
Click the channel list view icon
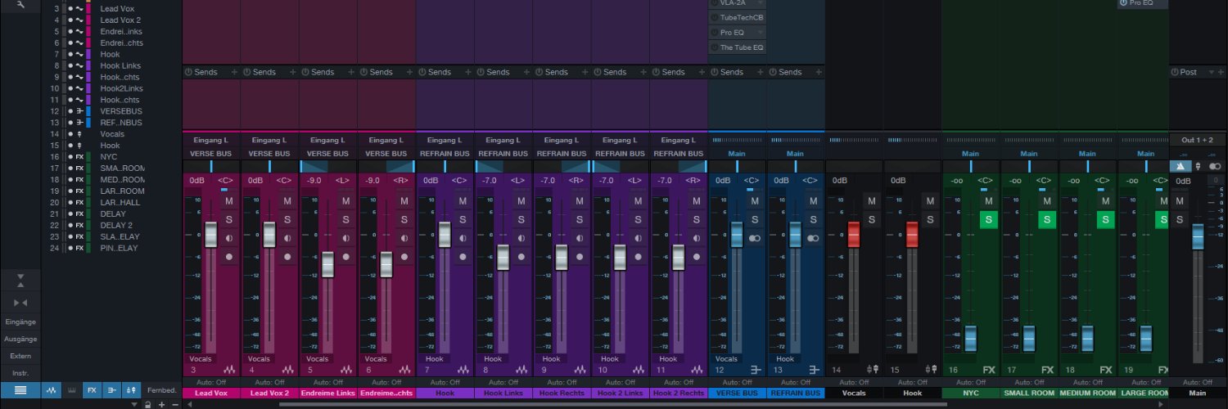(x=20, y=390)
